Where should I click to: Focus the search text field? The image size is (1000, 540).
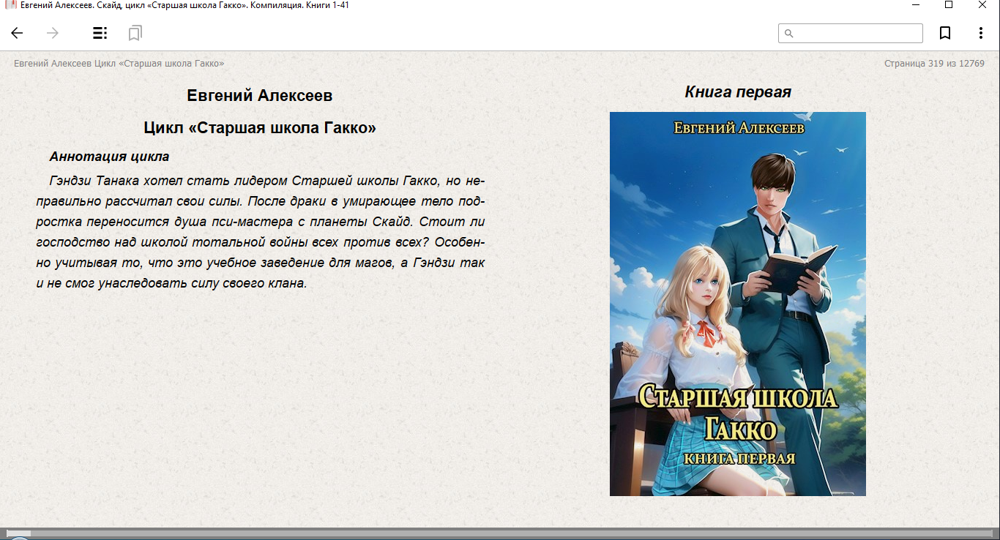[857, 34]
